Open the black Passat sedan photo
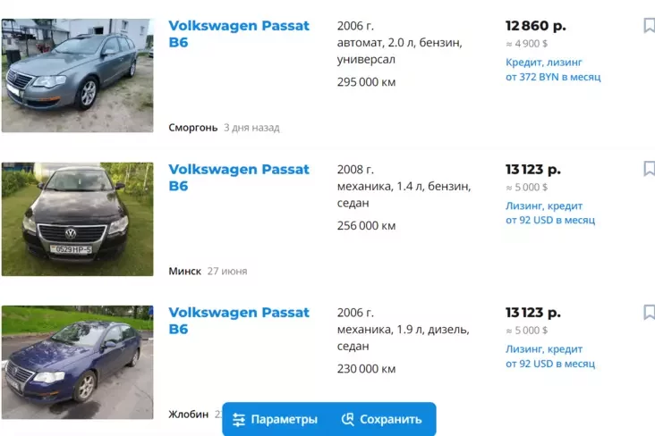 pos(77,219)
